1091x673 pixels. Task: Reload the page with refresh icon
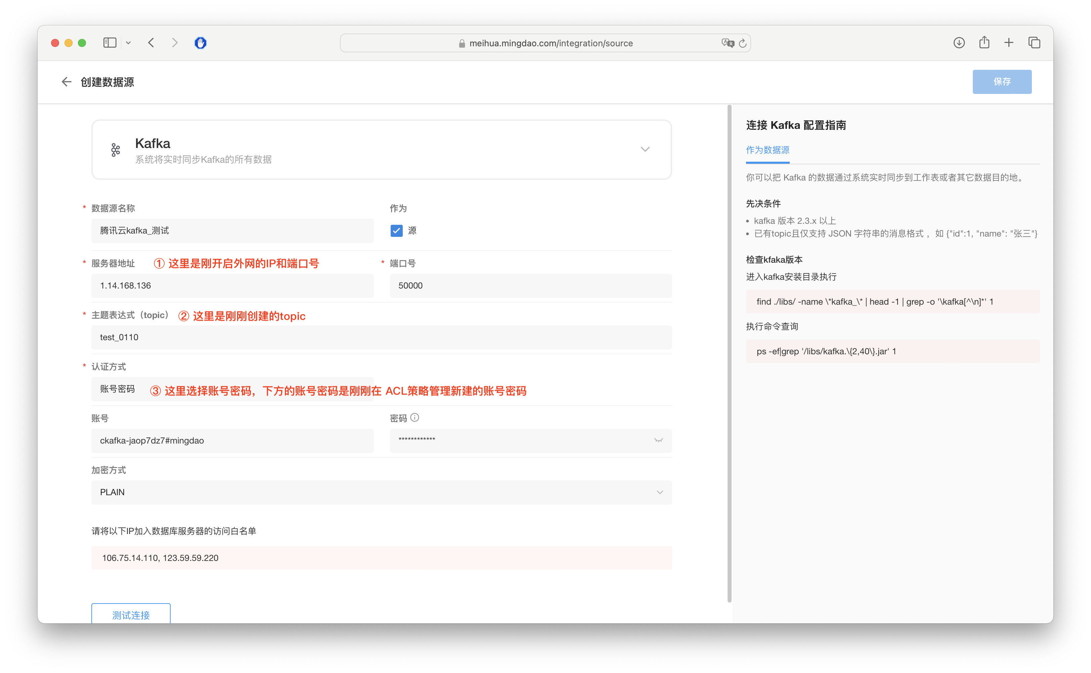coord(742,43)
